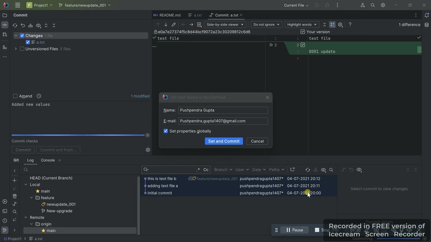Screen dimensions: 431x242
Task: Click the Git log search magnifier icon
Action: 331,170
